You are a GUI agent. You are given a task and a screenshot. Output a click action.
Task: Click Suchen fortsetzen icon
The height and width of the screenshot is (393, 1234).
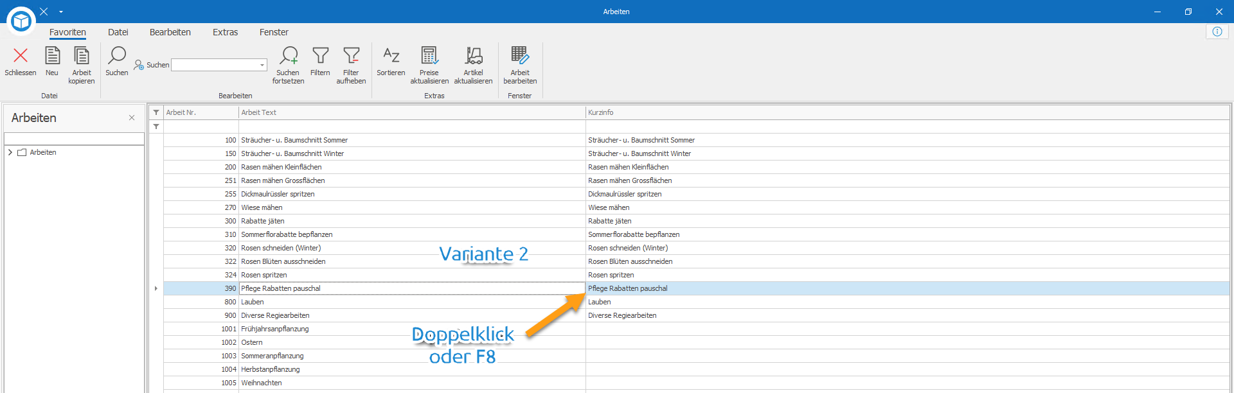click(x=289, y=56)
